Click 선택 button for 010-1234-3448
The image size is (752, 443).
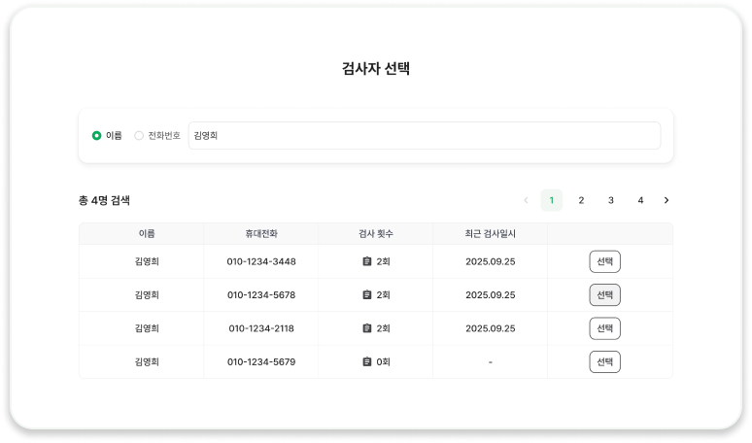pyautogui.click(x=604, y=261)
